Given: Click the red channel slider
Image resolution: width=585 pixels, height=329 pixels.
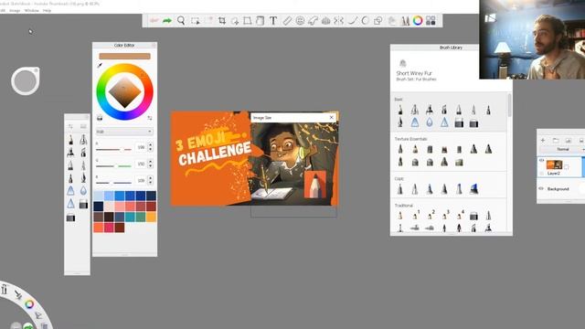Looking at the screenshot, I should 113,149.
